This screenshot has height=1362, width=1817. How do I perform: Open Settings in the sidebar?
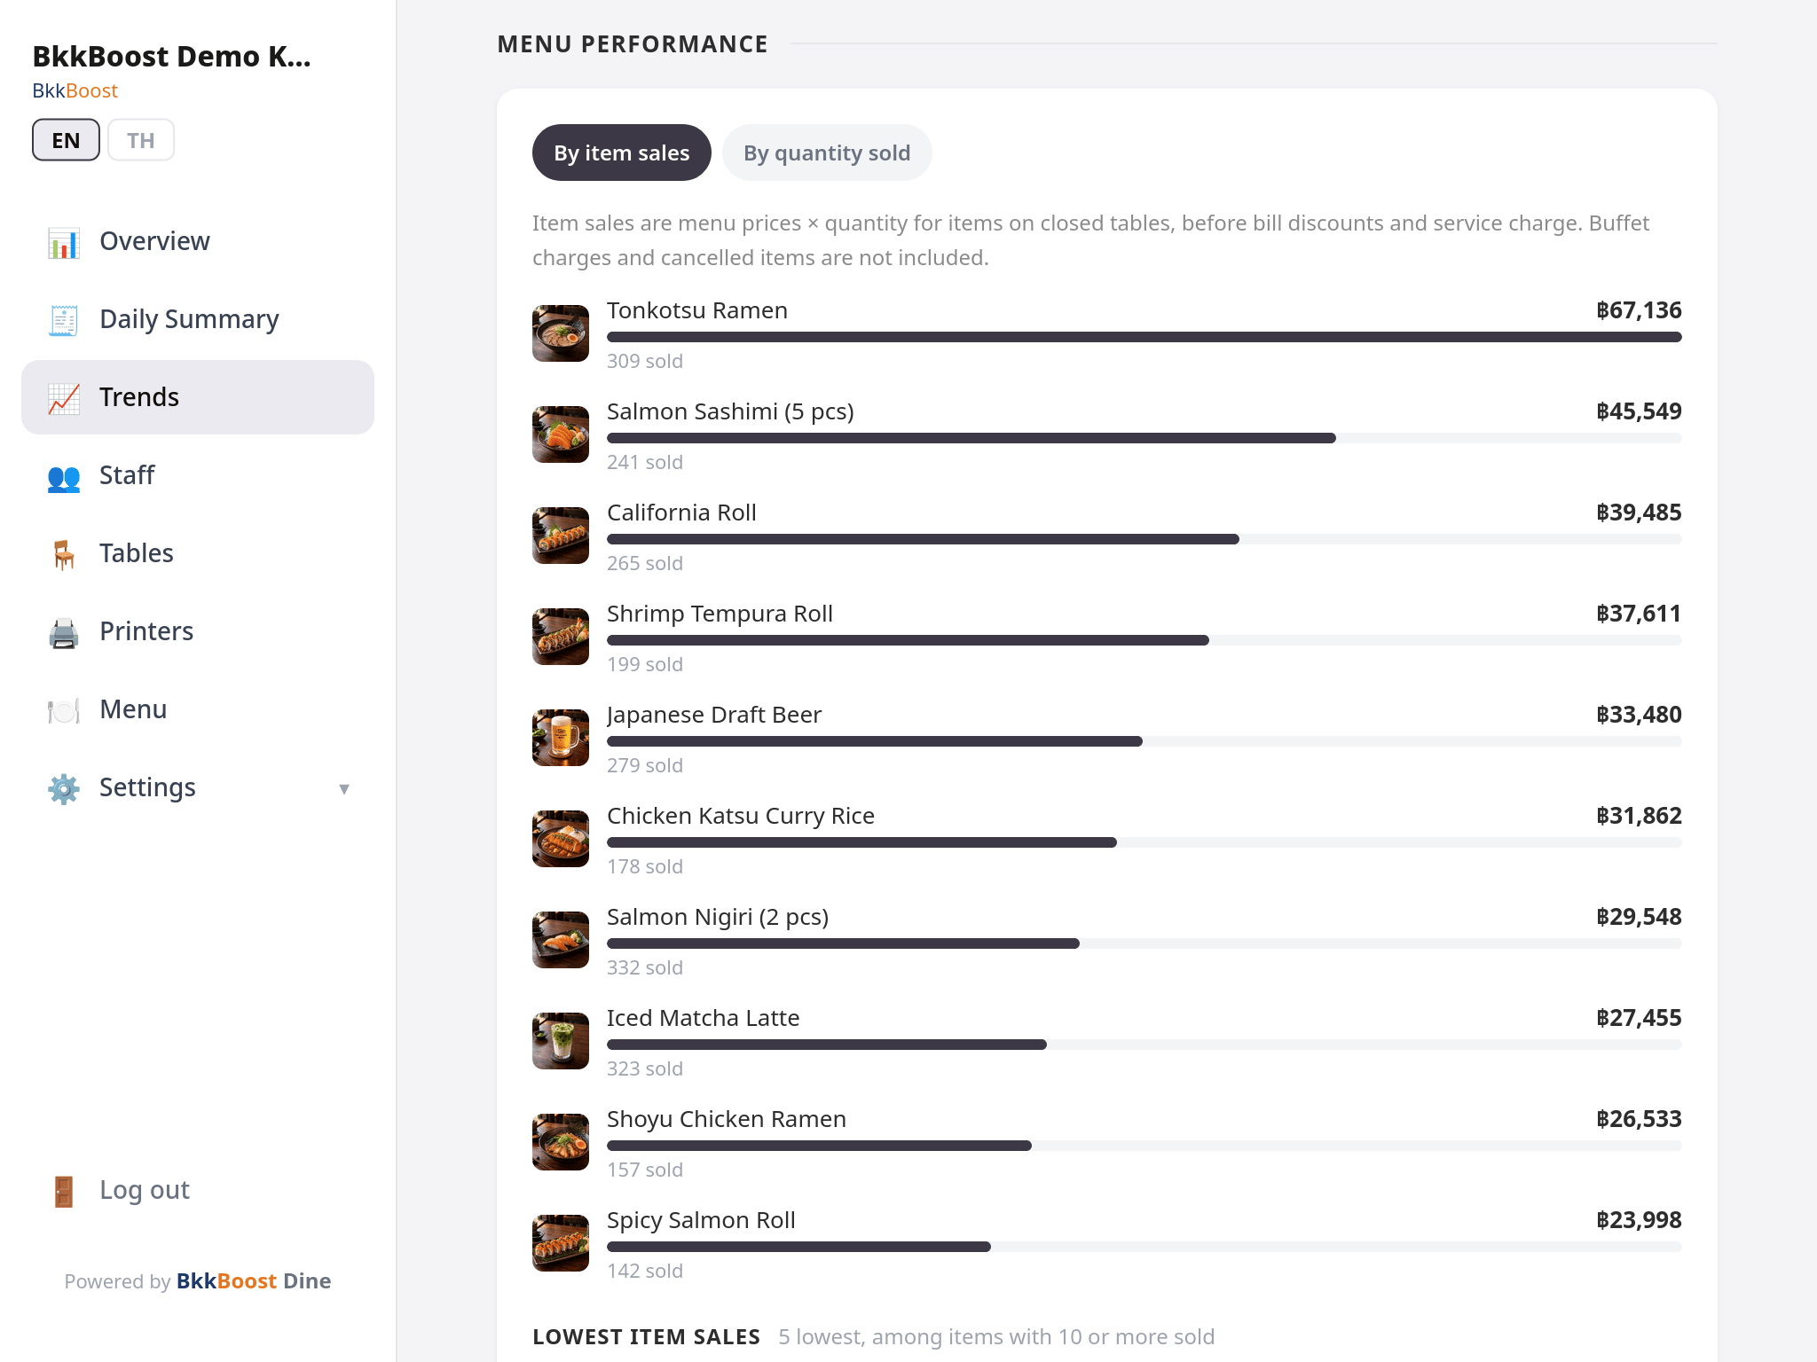click(198, 787)
